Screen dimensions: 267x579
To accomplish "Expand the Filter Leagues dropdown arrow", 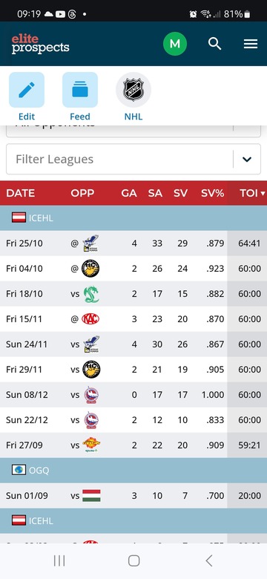I will (247, 159).
